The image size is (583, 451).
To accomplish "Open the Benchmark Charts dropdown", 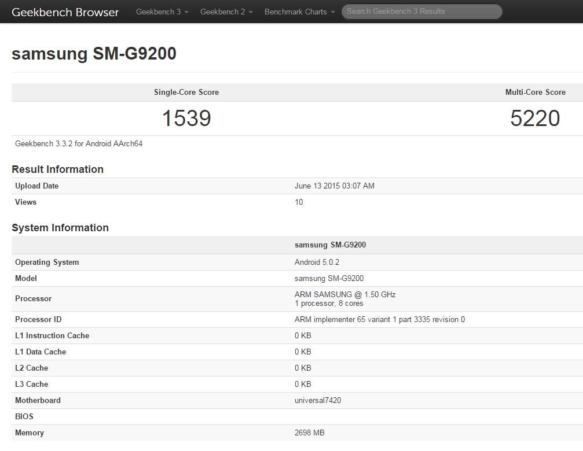I will [299, 12].
